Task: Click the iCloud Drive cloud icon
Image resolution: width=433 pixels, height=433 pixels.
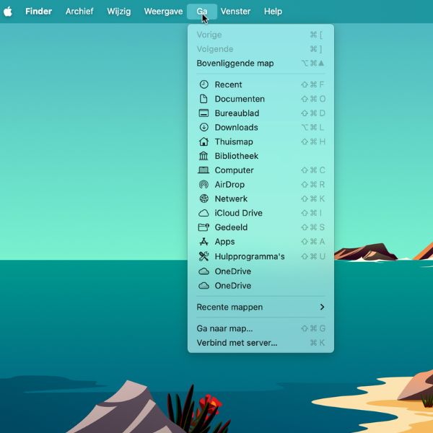Action: [x=204, y=213]
